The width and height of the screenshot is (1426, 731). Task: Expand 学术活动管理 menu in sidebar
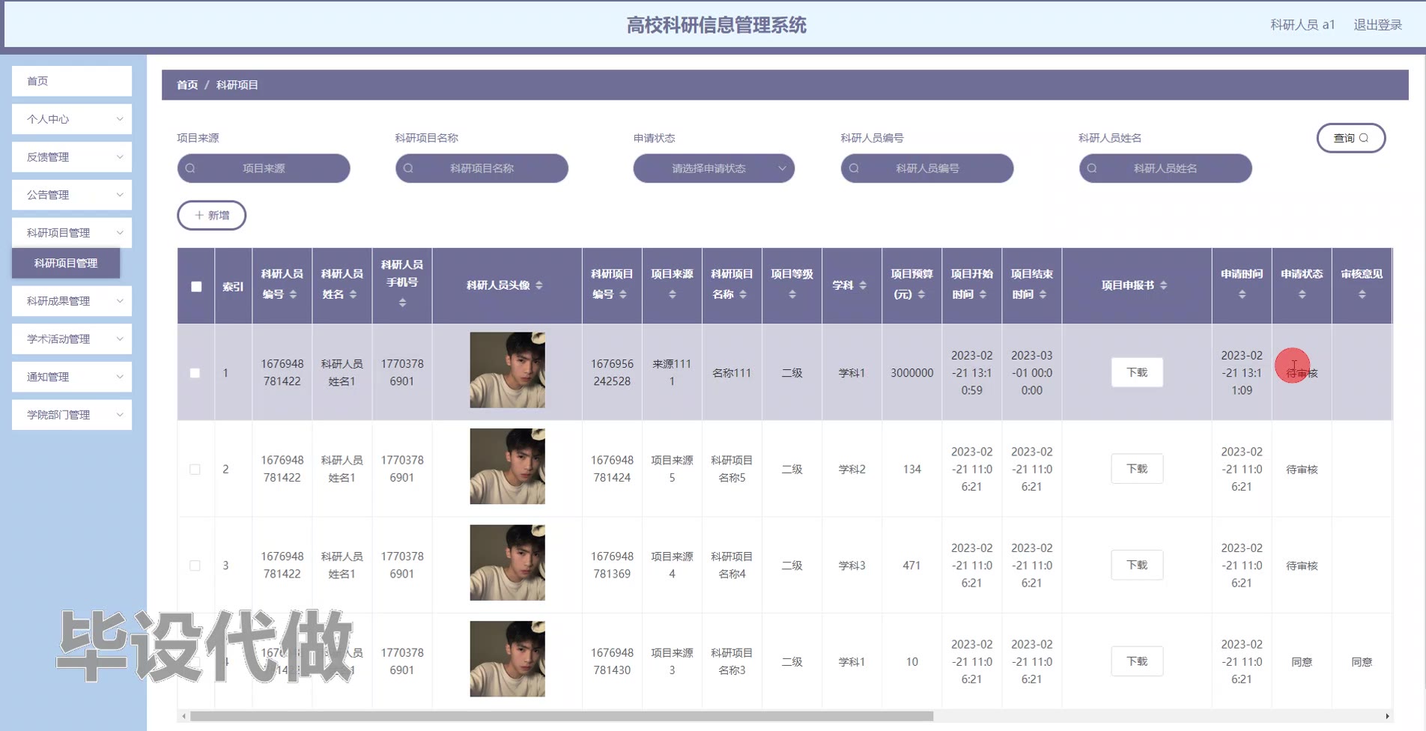[72, 339]
